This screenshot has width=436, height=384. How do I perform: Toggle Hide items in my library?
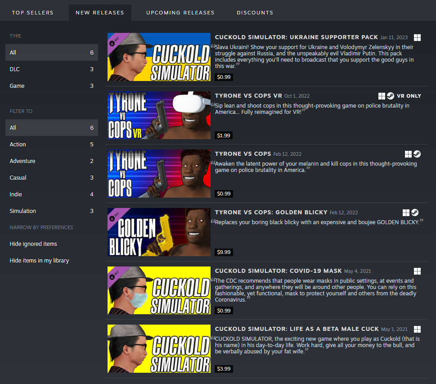(39, 261)
